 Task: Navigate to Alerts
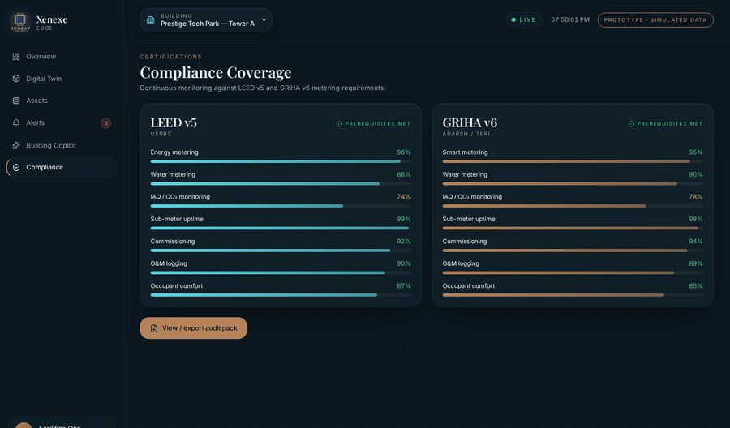click(62, 123)
